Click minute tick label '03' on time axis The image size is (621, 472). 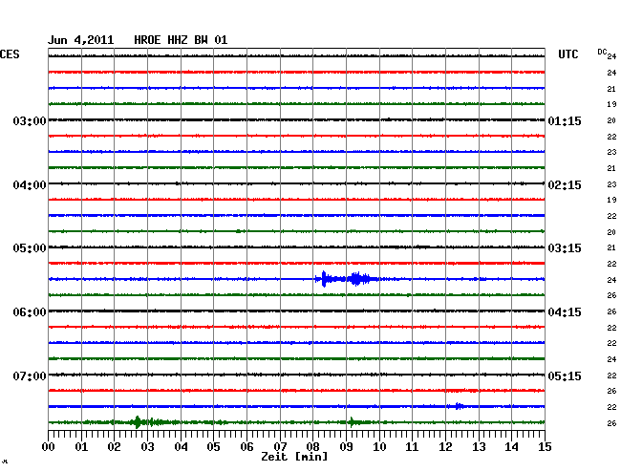(147, 447)
